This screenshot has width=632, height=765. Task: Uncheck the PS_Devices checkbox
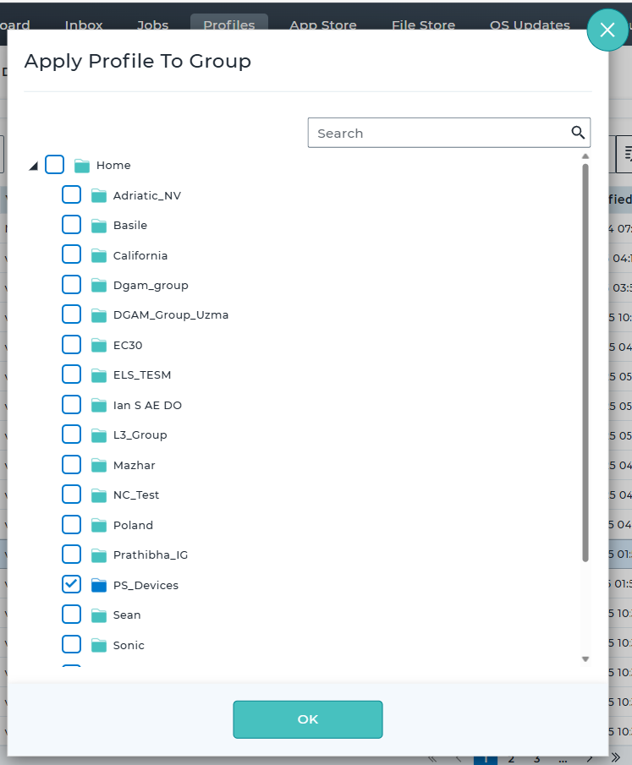(x=72, y=584)
